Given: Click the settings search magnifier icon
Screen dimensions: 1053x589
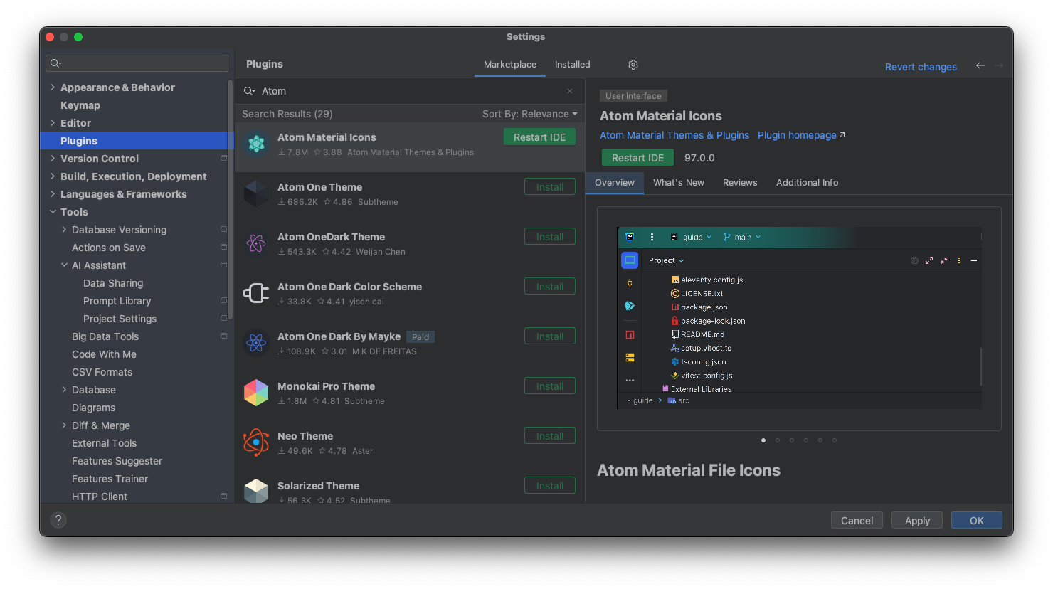Looking at the screenshot, I should click(55, 63).
